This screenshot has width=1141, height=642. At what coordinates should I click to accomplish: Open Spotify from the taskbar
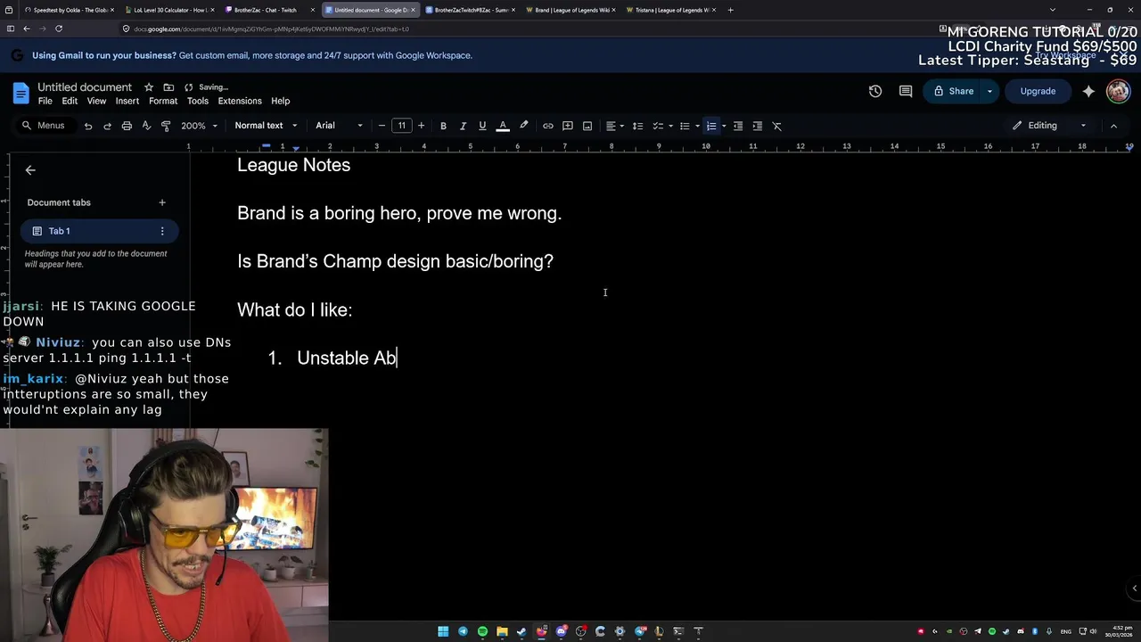coord(482,631)
